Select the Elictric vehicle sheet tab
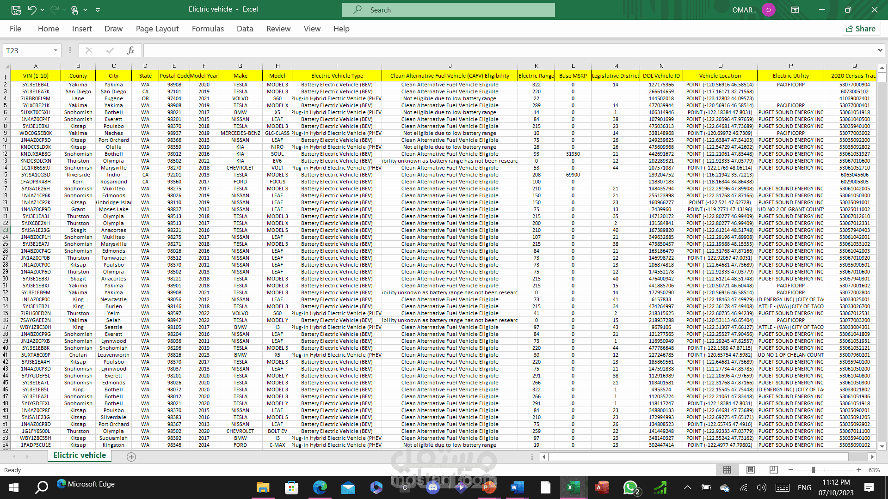Screen dimensions: 888x499 click(x=80, y=456)
